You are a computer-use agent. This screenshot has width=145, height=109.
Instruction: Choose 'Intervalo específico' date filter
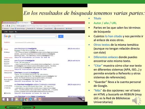click(8, 66)
